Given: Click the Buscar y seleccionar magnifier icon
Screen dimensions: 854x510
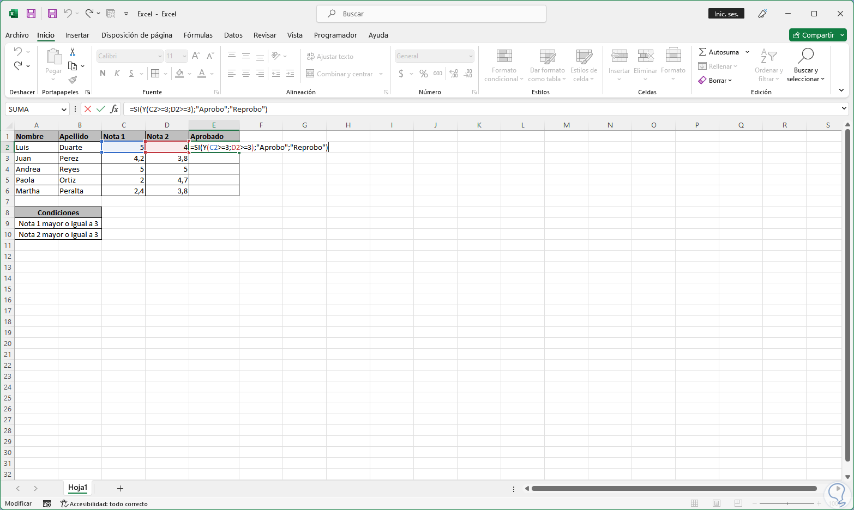Looking at the screenshot, I should click(805, 56).
